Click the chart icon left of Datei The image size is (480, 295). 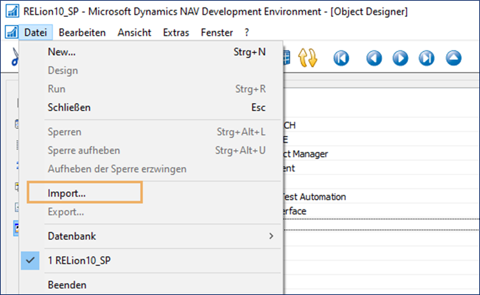[x=11, y=32]
